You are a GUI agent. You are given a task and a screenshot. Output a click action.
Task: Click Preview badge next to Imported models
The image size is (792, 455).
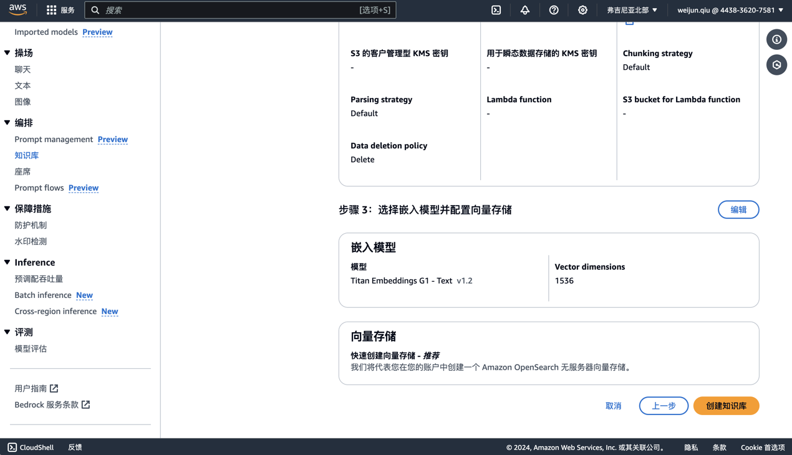tap(97, 32)
